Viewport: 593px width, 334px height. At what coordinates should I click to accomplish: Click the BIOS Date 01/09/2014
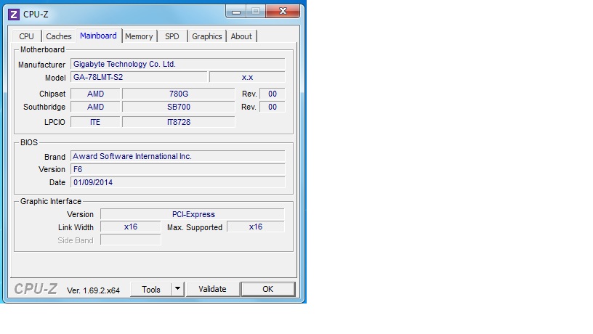click(x=178, y=182)
